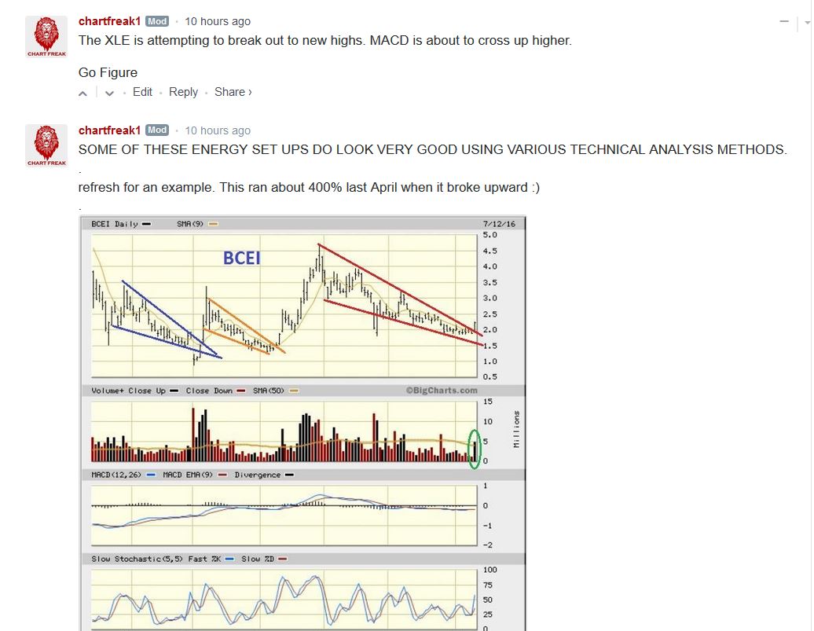
Task: Click the BCEI label on the chart
Action: (x=241, y=258)
